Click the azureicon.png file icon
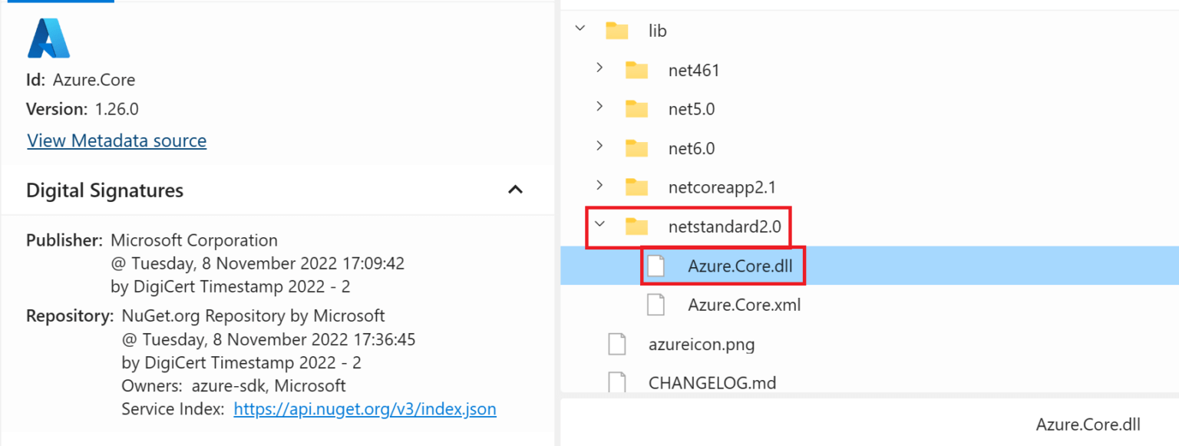This screenshot has height=446, width=1179. pos(617,344)
